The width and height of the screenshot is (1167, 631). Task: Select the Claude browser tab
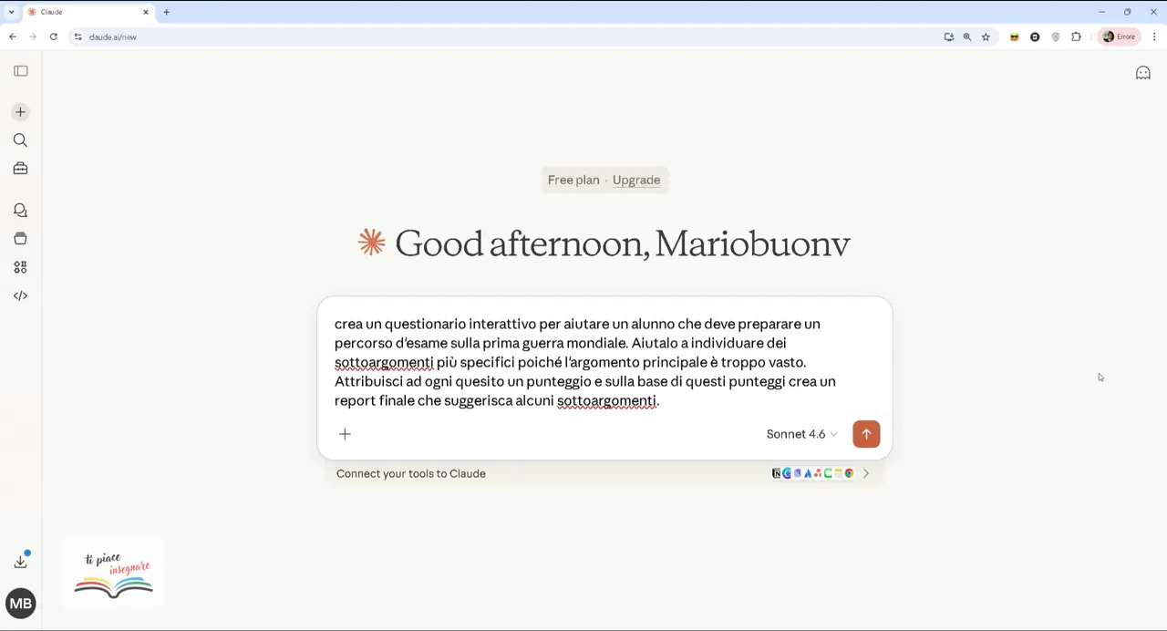[88, 12]
